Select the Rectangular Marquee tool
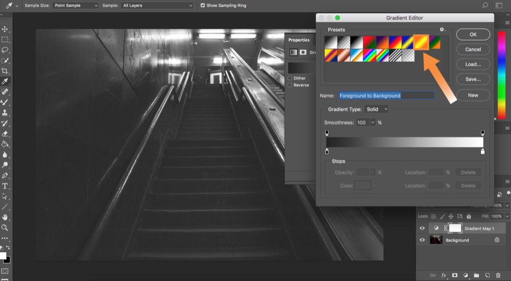Screen dimensions: 511x281 click(5, 40)
